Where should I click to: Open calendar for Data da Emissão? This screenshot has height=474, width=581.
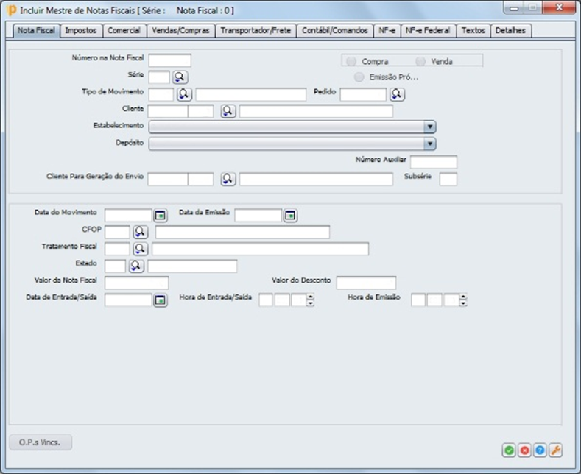[290, 215]
